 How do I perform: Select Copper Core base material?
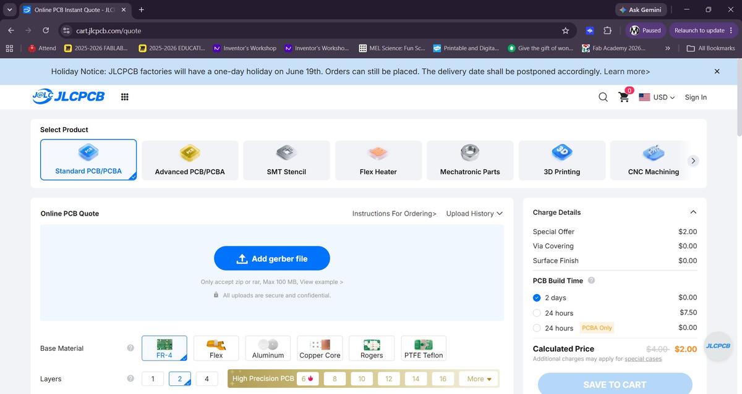(320, 348)
